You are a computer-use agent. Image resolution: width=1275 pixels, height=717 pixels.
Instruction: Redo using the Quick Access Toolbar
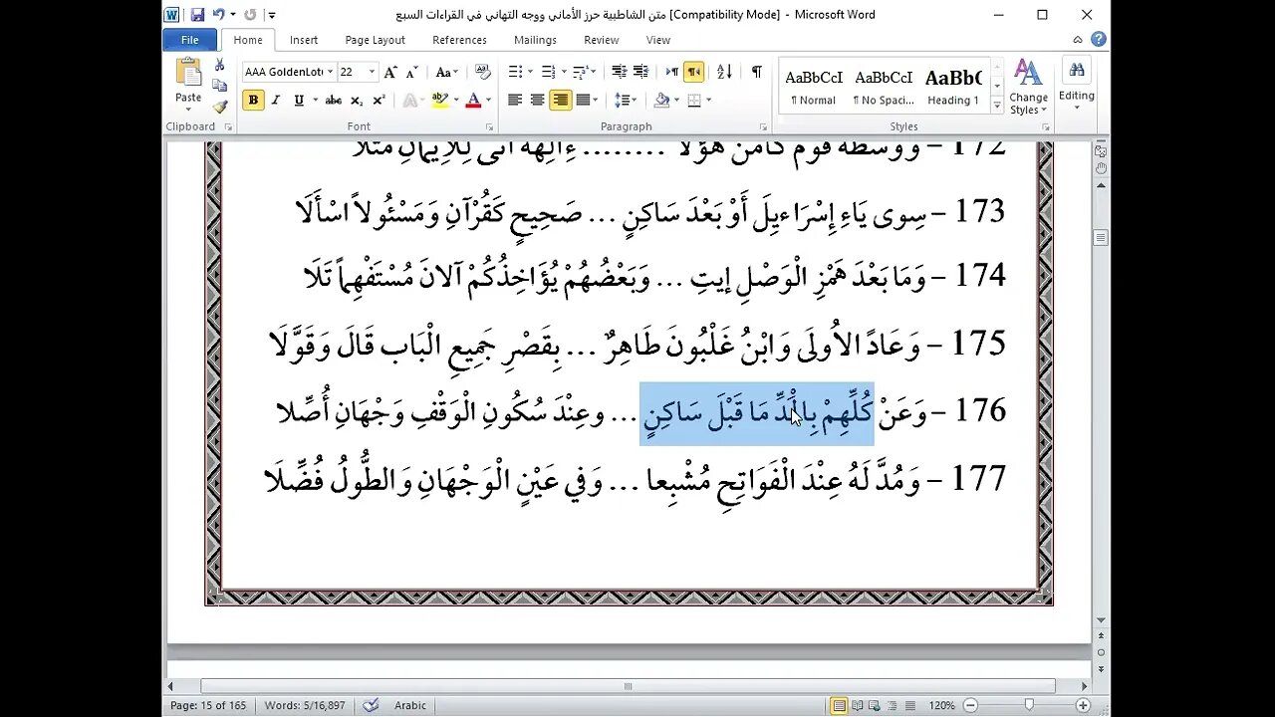(x=249, y=15)
